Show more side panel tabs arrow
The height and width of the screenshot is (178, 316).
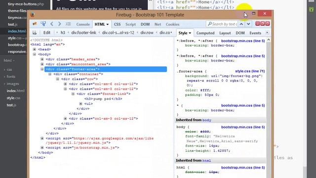tap(267, 33)
